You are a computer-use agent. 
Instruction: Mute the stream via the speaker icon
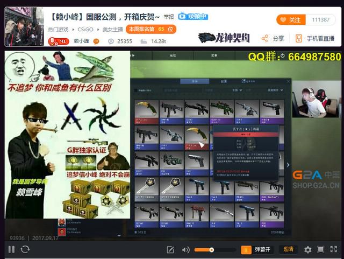(185, 250)
